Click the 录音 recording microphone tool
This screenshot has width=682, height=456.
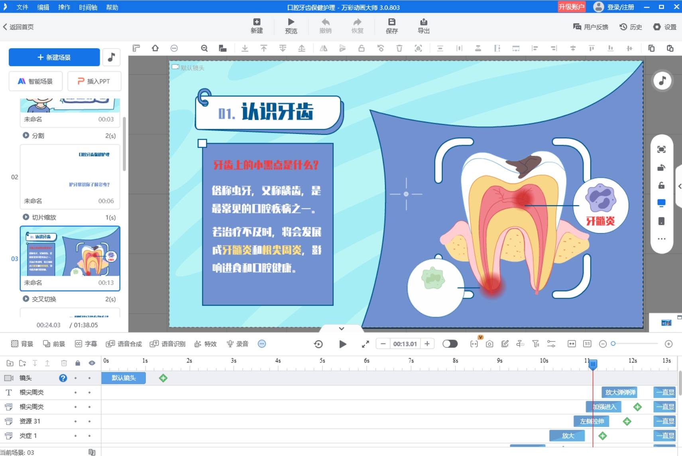click(x=238, y=344)
